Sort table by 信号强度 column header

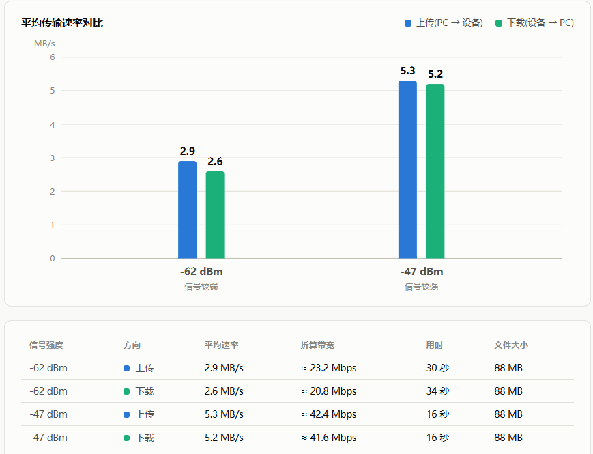coord(46,345)
